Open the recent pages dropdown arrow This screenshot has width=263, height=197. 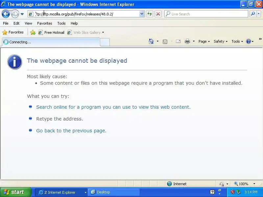click(x=22, y=14)
